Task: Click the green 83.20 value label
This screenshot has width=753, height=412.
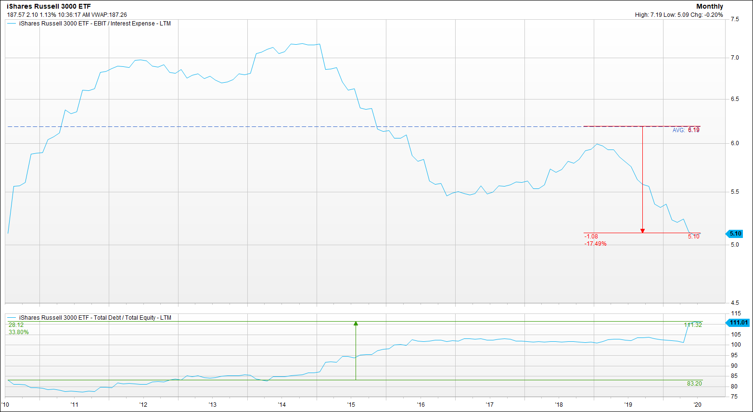Action: click(x=695, y=384)
